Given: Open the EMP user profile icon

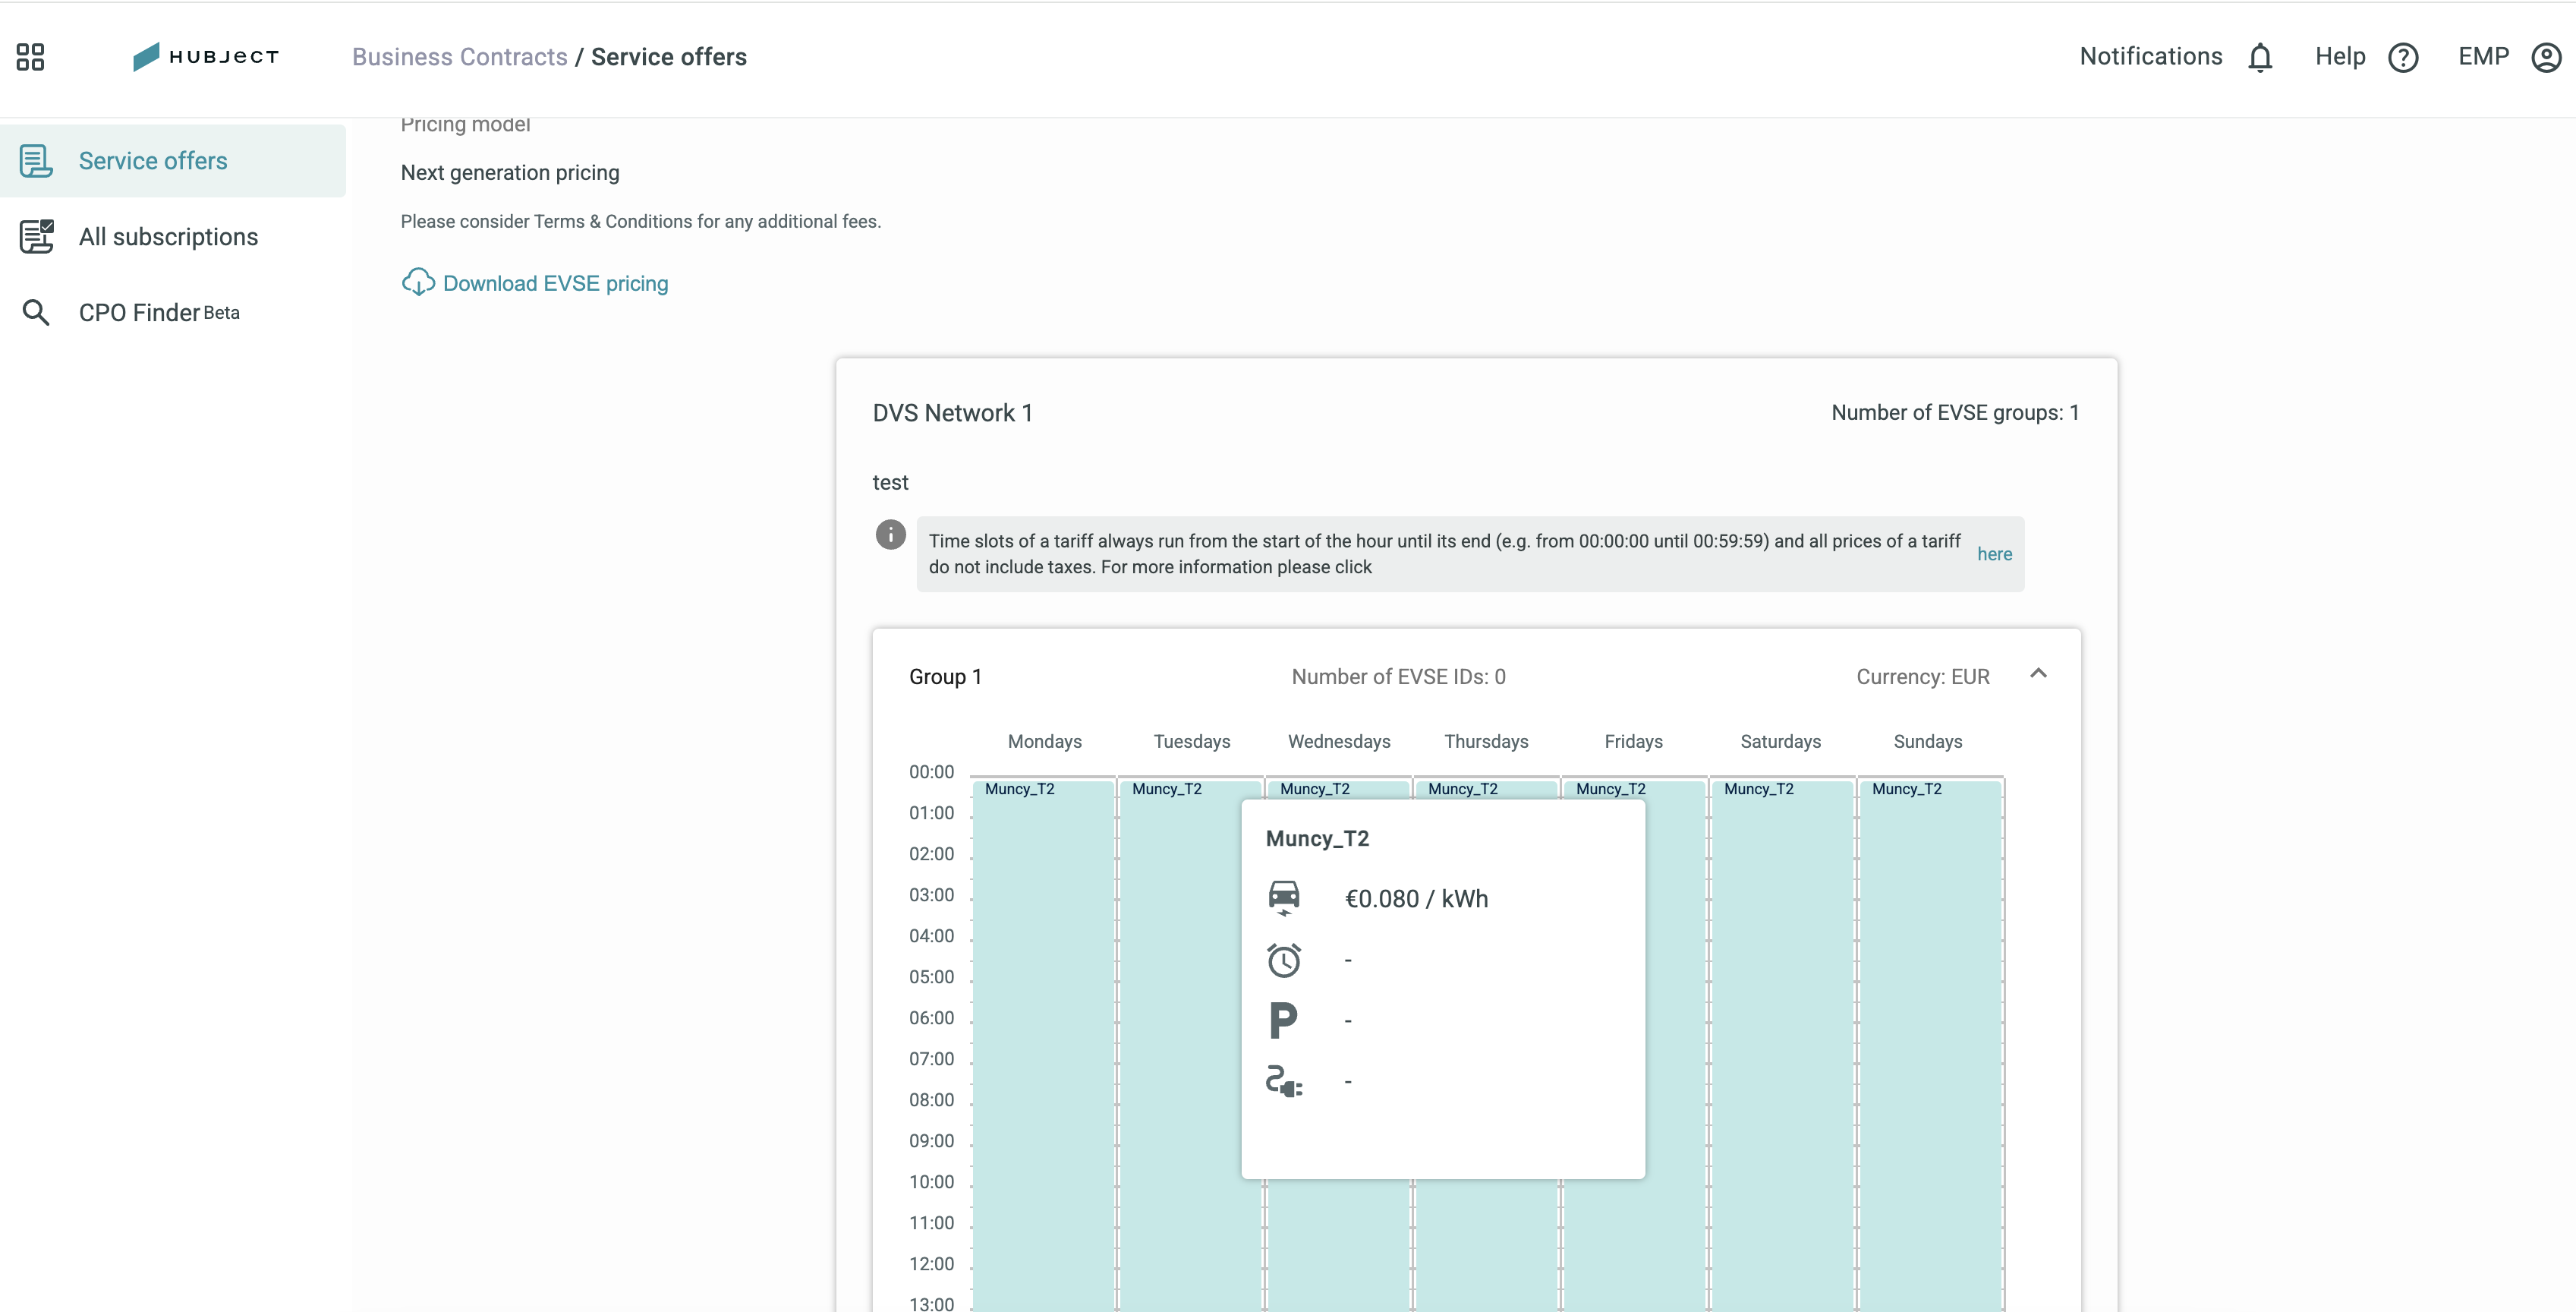Looking at the screenshot, I should 2546,57.
